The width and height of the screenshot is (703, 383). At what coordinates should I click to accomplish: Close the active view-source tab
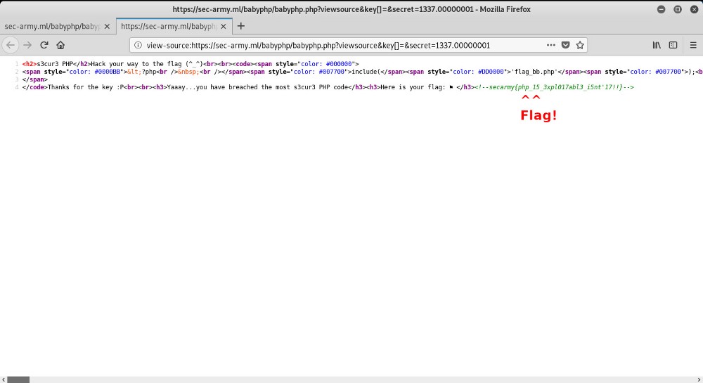[x=223, y=26]
